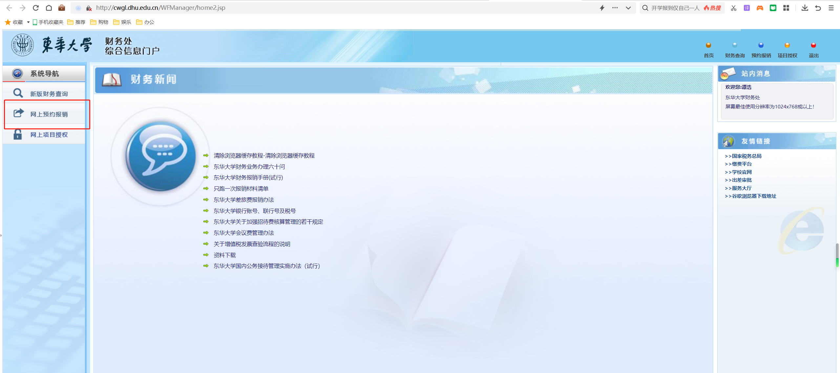The width and height of the screenshot is (840, 373).
Task: Open the 办公 bookmarks folder
Action: (145, 22)
